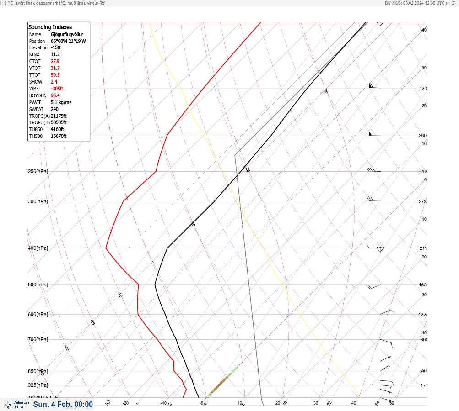Screen dimensions: 459x411
Task: Click the wind barb on the 300 hPa line
Action: click(373, 199)
